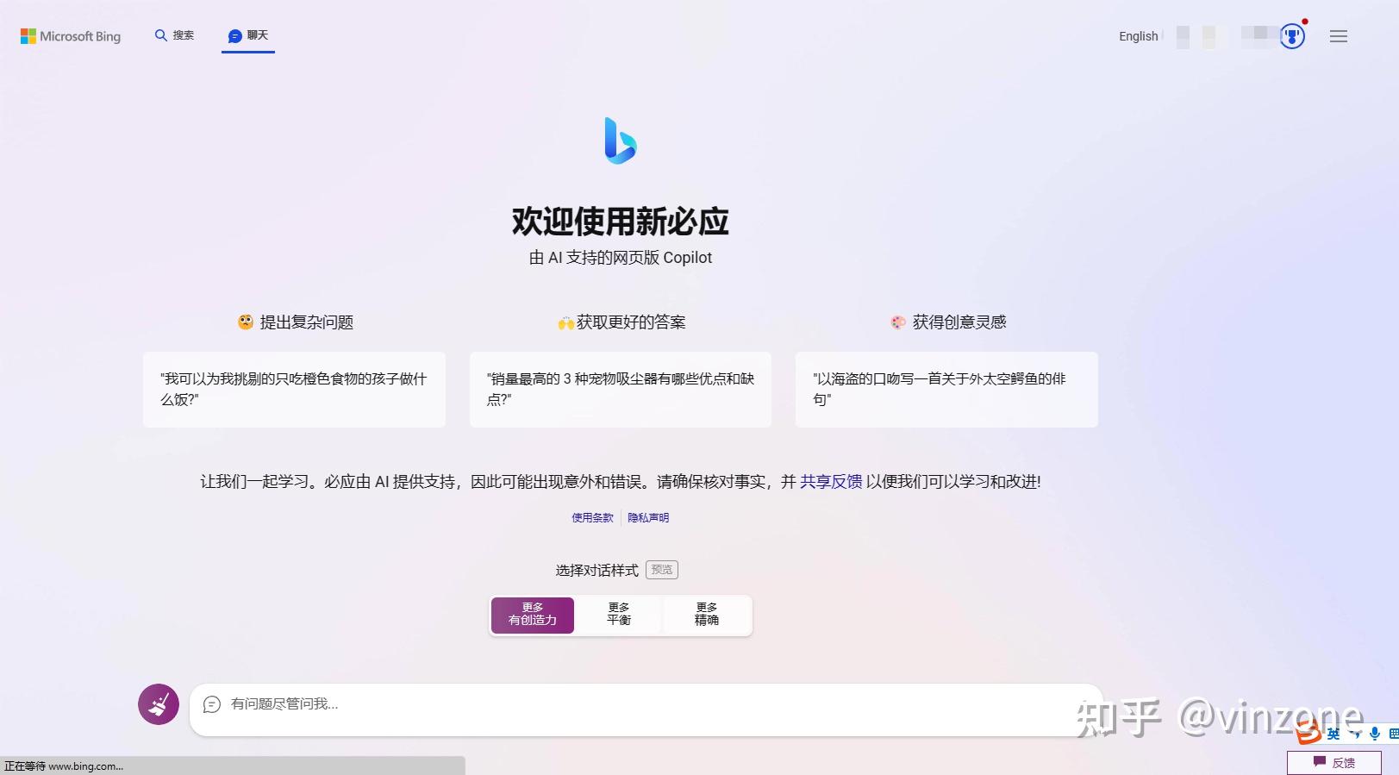The image size is (1399, 775).
Task: Open the Rewards trophy icon
Action: click(1291, 36)
